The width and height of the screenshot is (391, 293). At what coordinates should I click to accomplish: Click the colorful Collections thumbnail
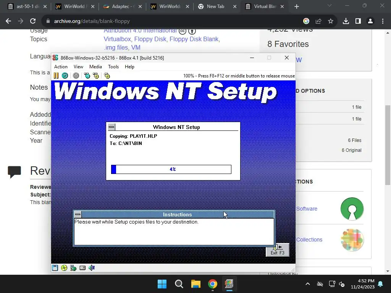352,240
